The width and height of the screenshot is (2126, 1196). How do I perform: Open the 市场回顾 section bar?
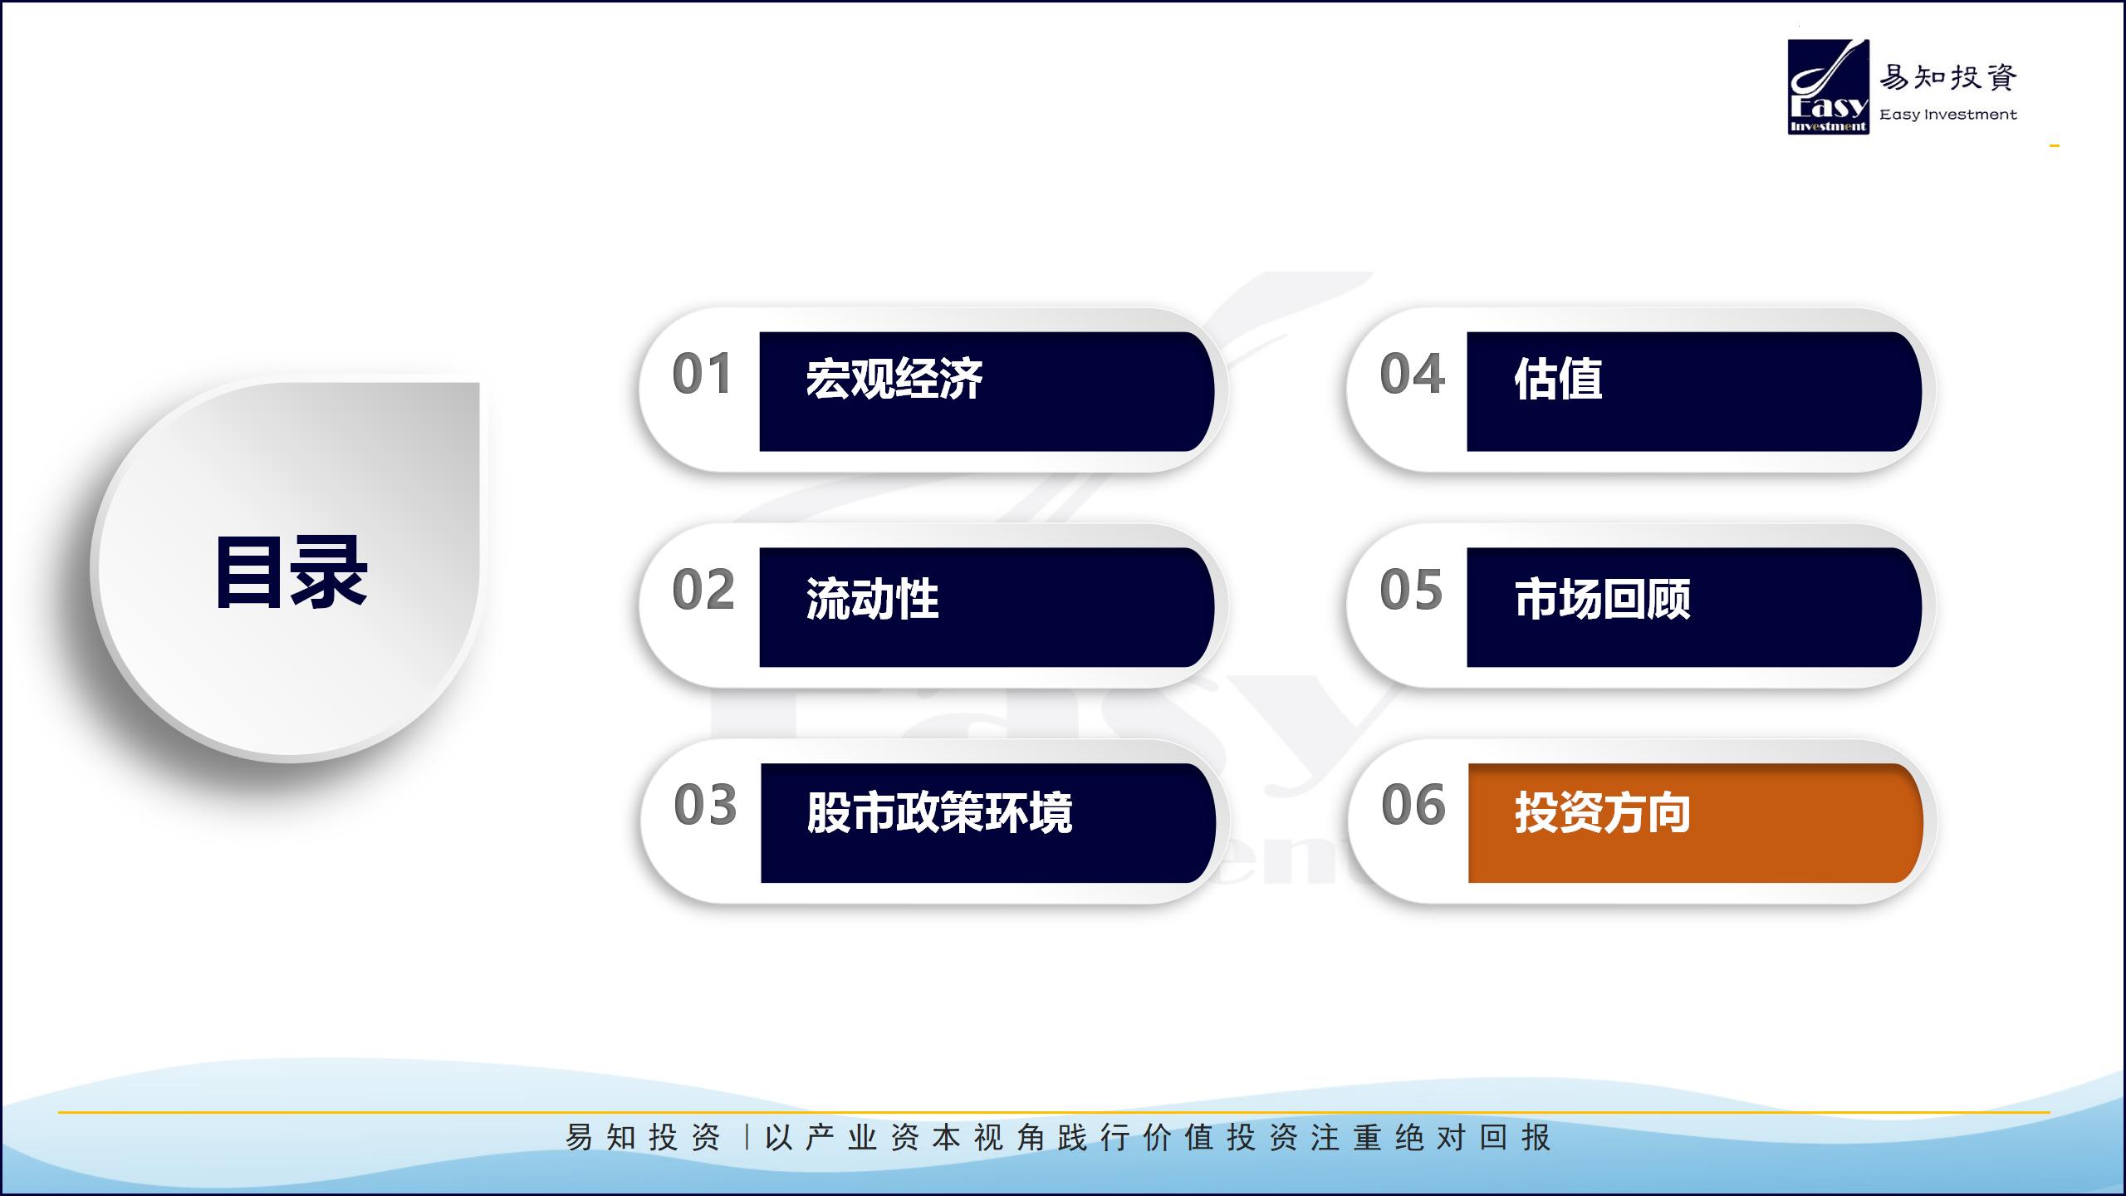click(x=1694, y=607)
